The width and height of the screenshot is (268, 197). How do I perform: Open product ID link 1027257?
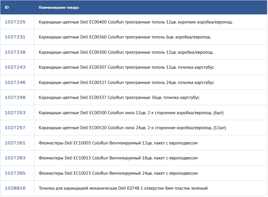point(15,128)
